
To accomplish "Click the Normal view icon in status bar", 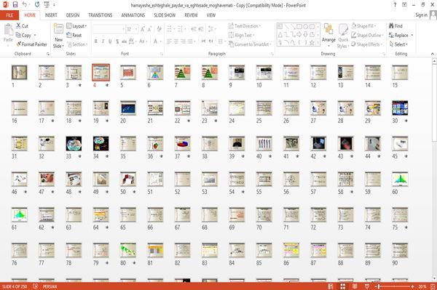I will coord(331,286).
